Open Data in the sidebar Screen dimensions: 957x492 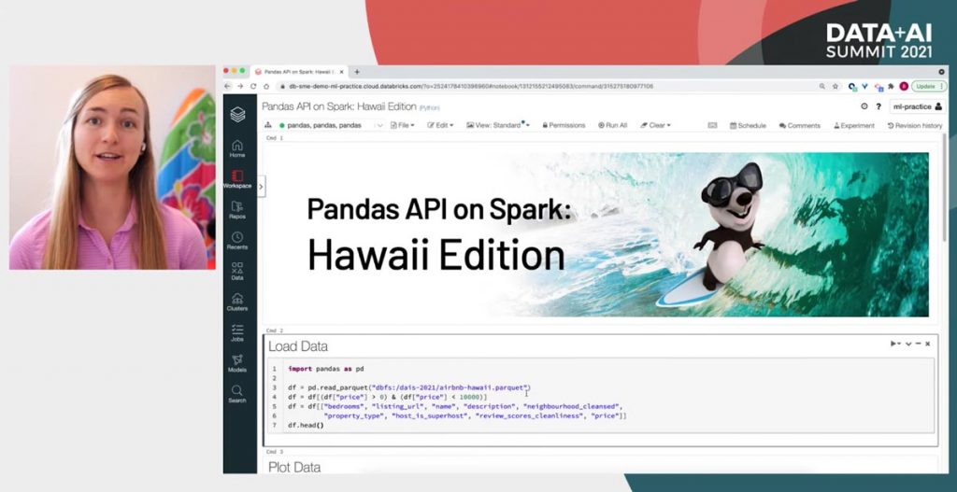(237, 272)
